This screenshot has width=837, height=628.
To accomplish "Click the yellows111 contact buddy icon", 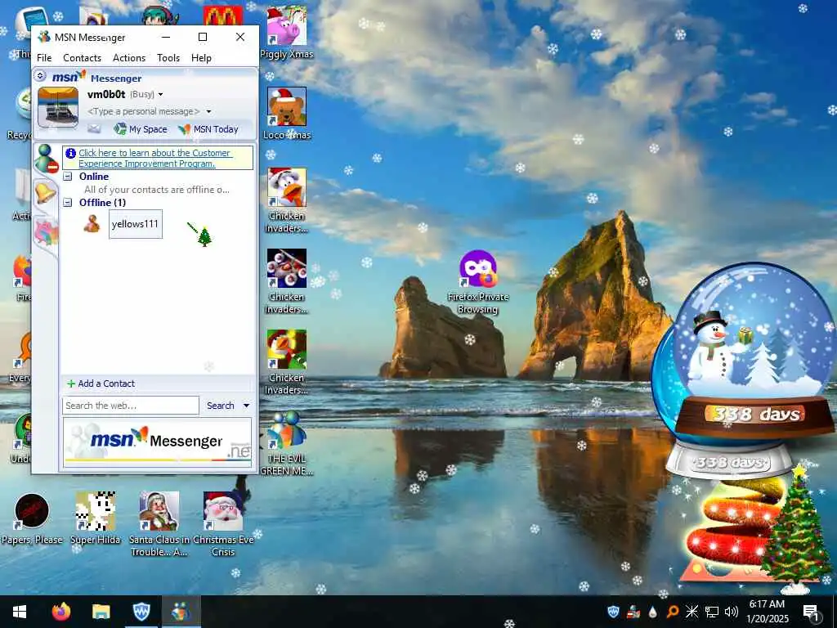I will tap(92, 224).
